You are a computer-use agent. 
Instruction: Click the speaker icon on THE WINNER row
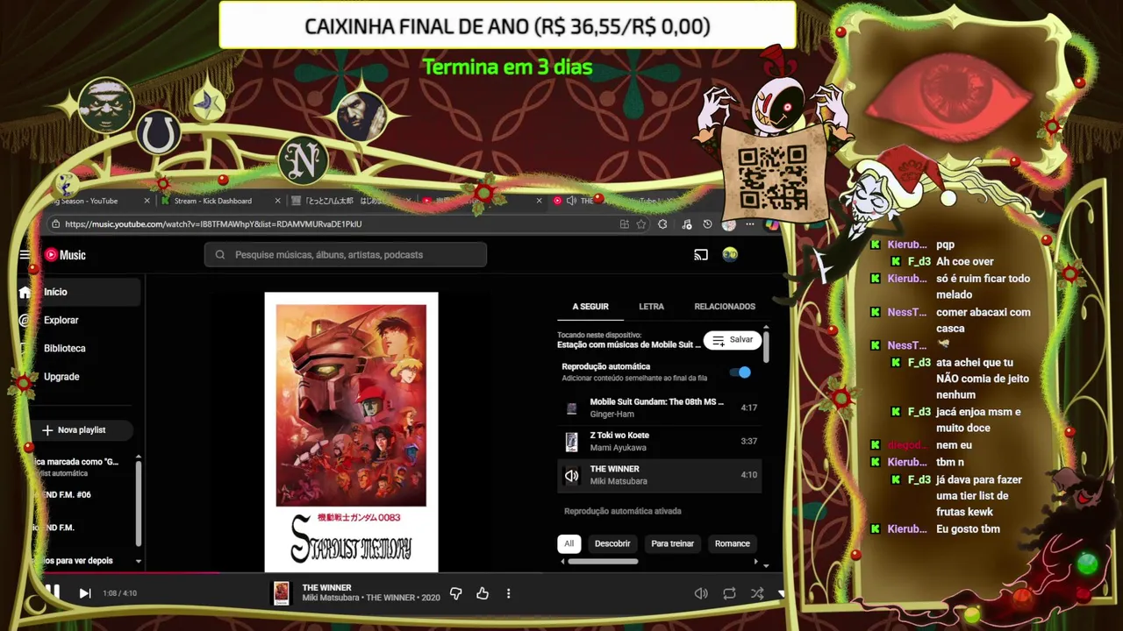[571, 475]
